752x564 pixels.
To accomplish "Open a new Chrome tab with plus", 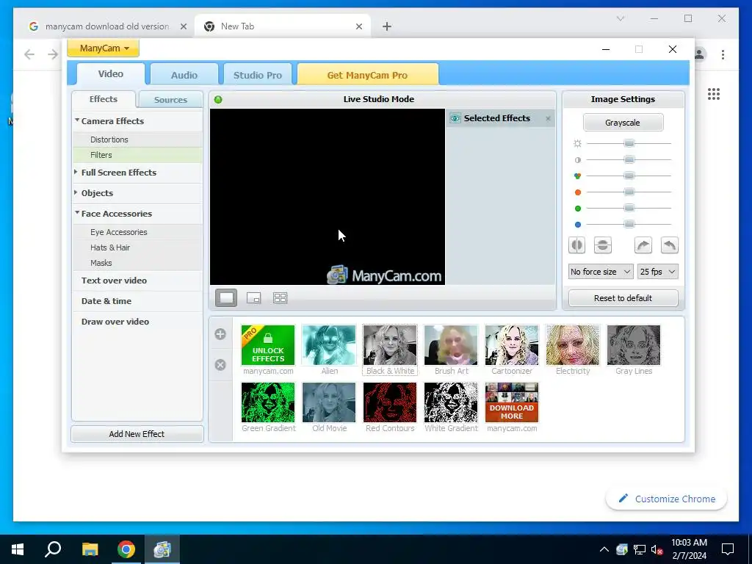I will click(x=387, y=26).
